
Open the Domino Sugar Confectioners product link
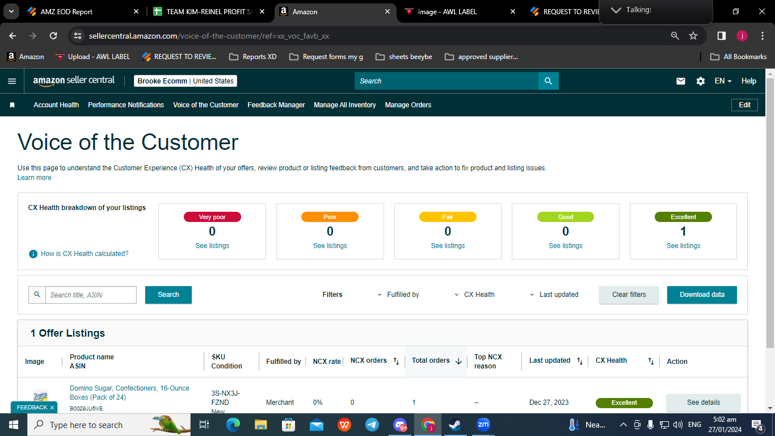coord(129,393)
